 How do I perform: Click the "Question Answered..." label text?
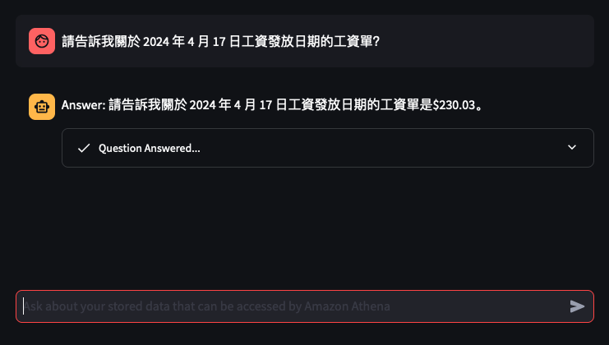[x=149, y=148]
